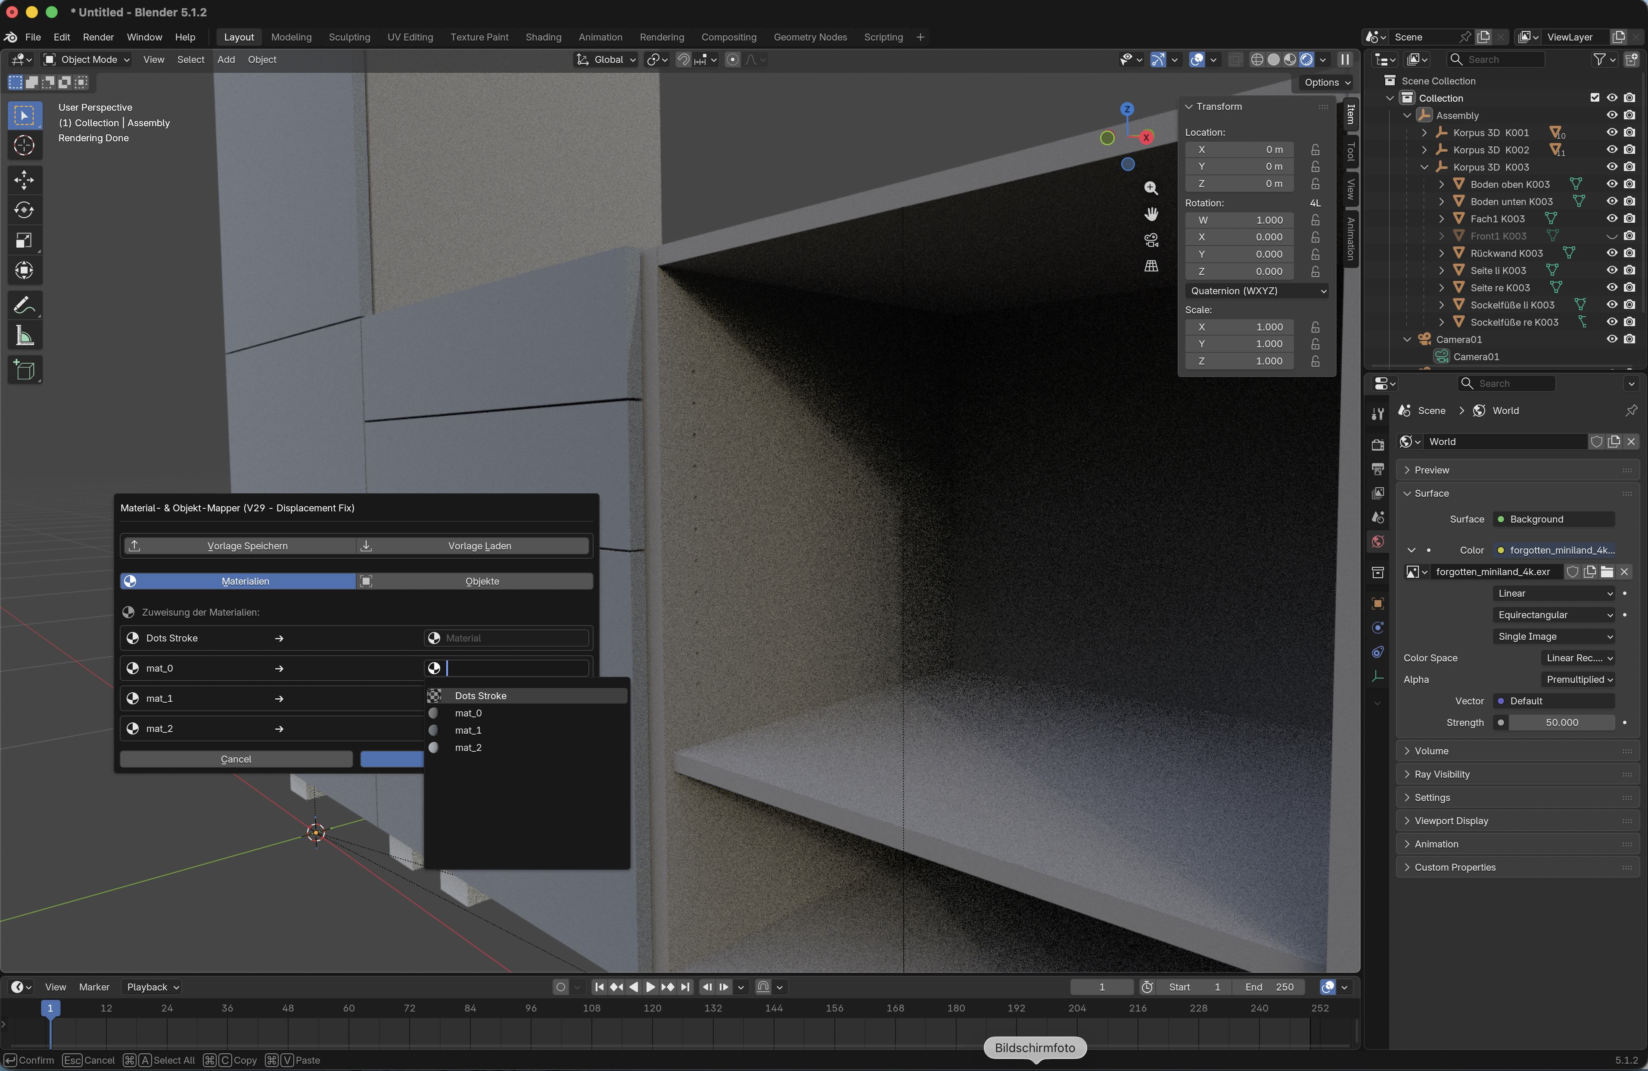The width and height of the screenshot is (1648, 1071).
Task: Pick the Measure tool
Action: (x=24, y=336)
